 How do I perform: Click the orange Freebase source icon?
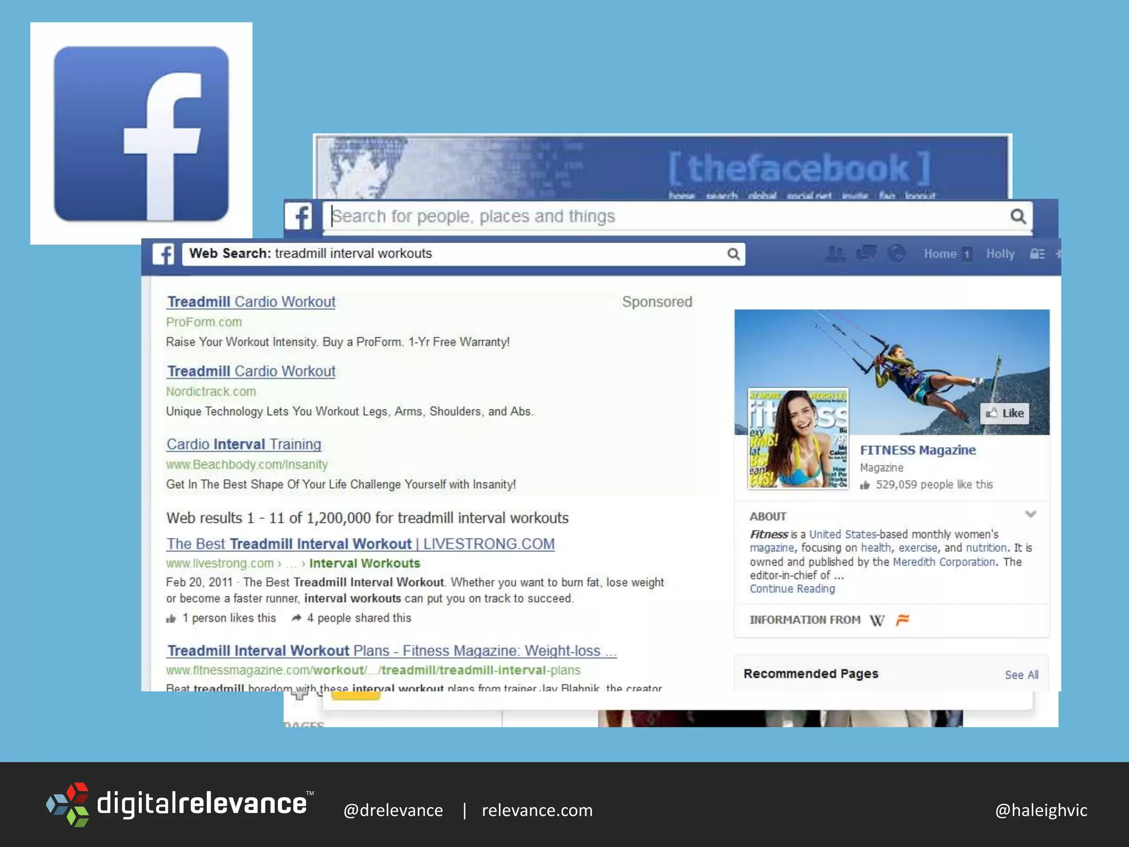[x=902, y=620]
